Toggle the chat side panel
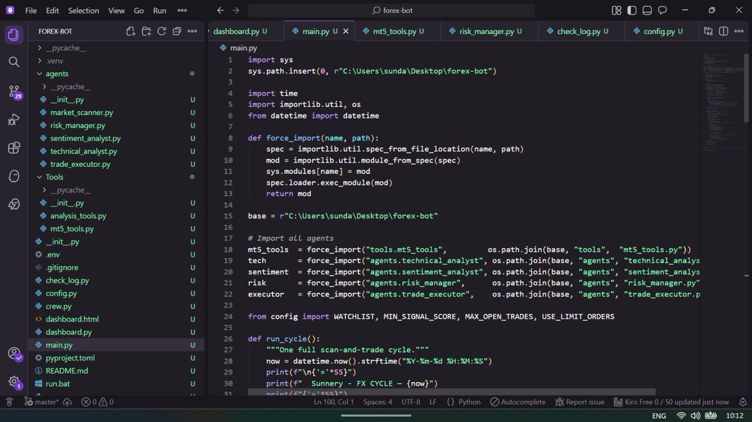This screenshot has height=422, width=752. point(662,11)
